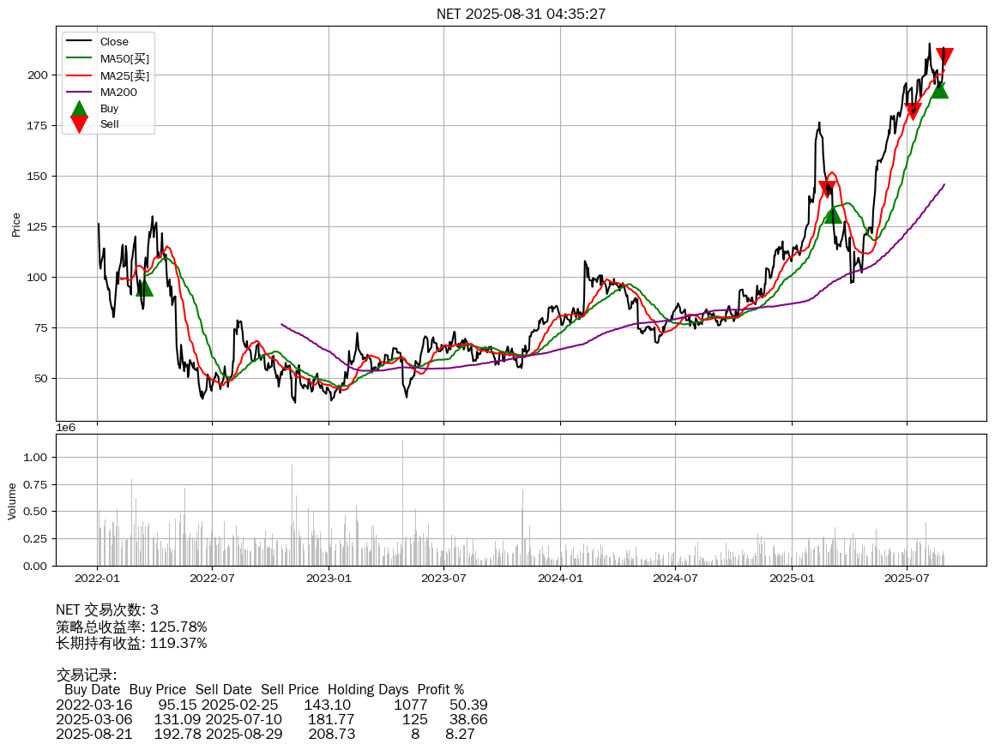This screenshot has height=750, width=995.
Task: Click the 2024-07 x-axis tick label
Action: tap(675, 579)
